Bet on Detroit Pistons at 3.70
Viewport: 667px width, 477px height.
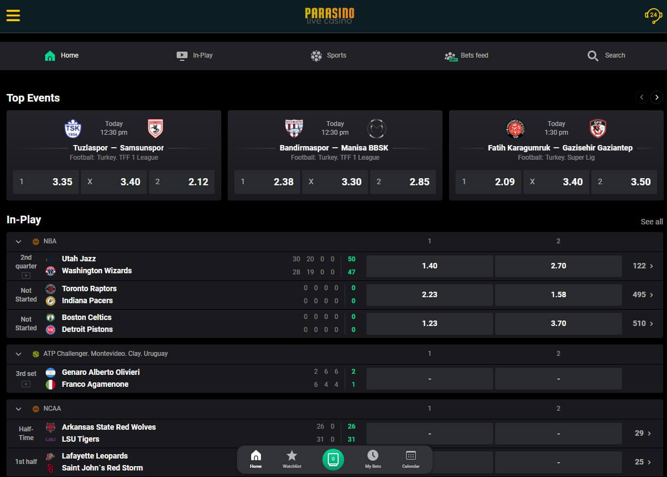[x=558, y=323]
